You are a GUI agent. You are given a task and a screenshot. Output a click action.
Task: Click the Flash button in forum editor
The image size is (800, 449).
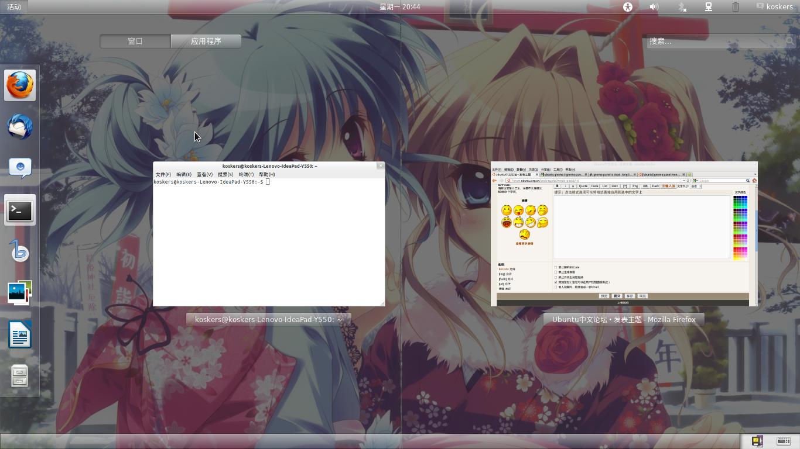(x=655, y=186)
